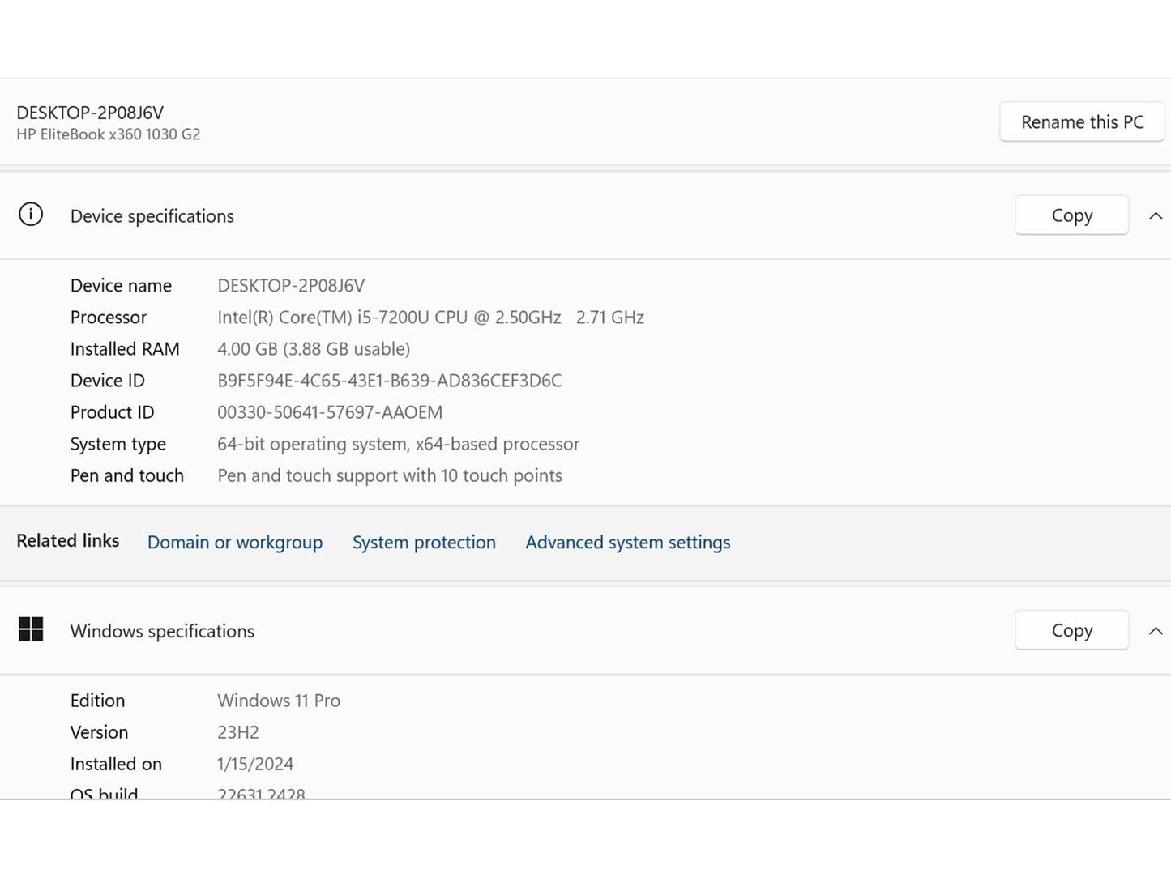Click the HP EliteBook x360 1030 G2 model text

coord(109,134)
